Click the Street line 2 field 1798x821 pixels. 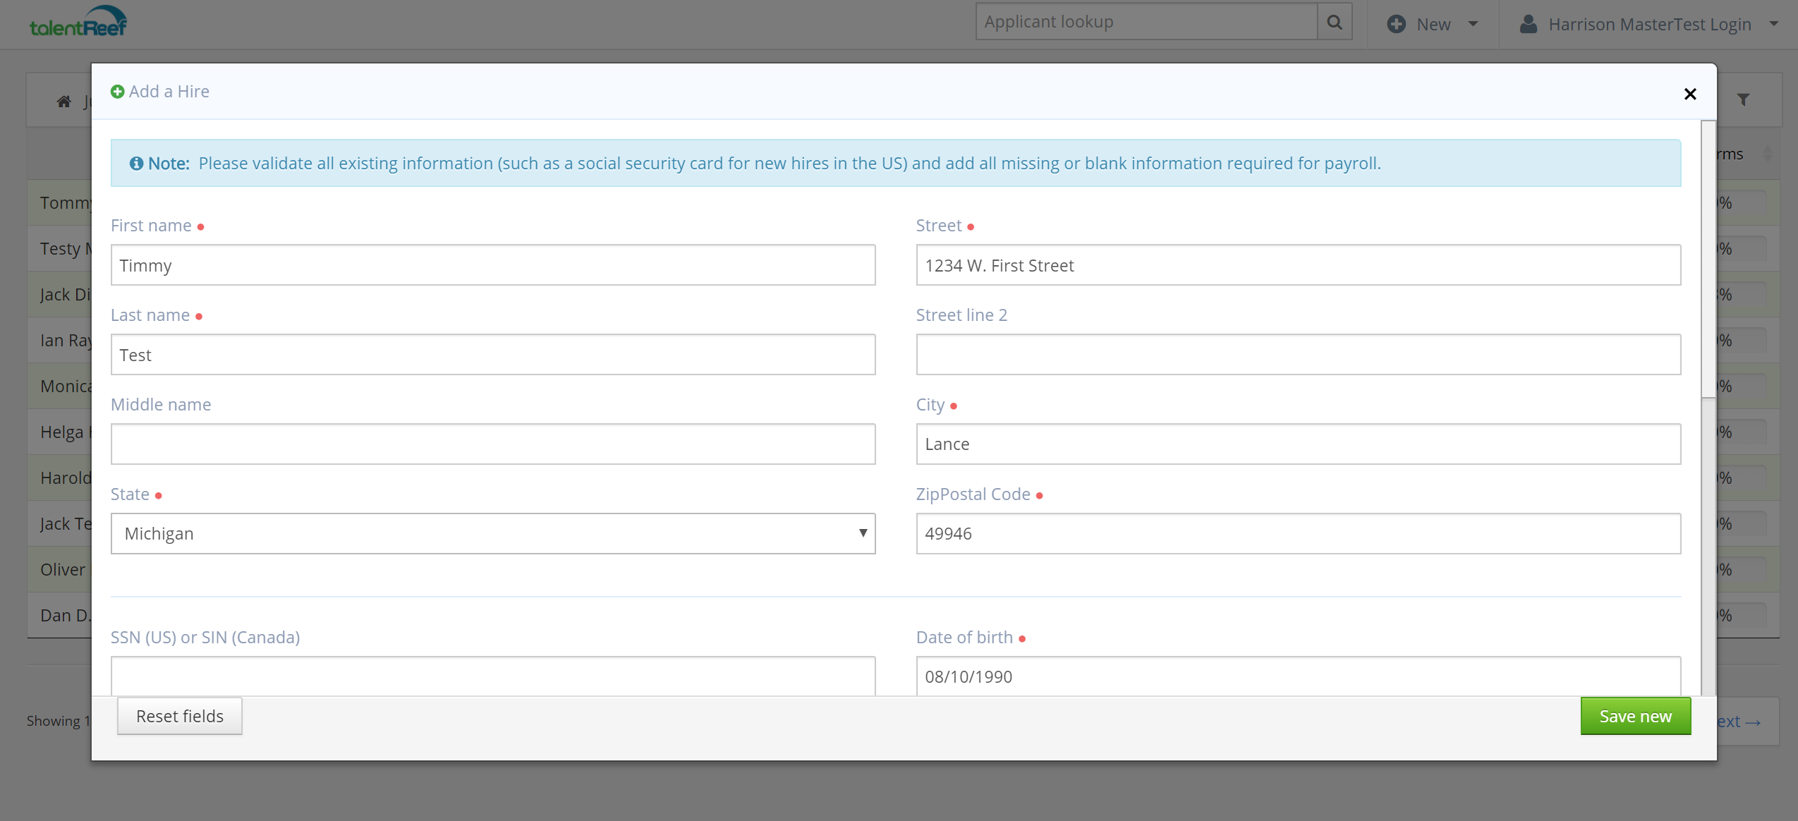pos(1298,354)
